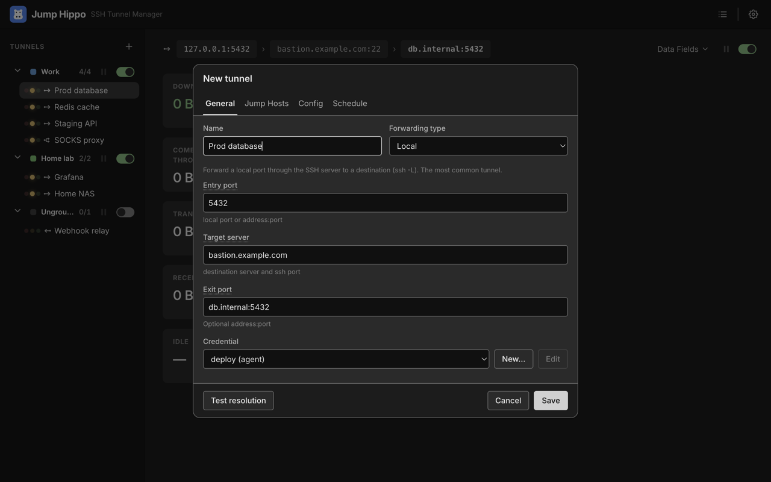Screen dimensions: 771x482
Task: Select SOCKS proxy tunnel
Action: point(80,140)
